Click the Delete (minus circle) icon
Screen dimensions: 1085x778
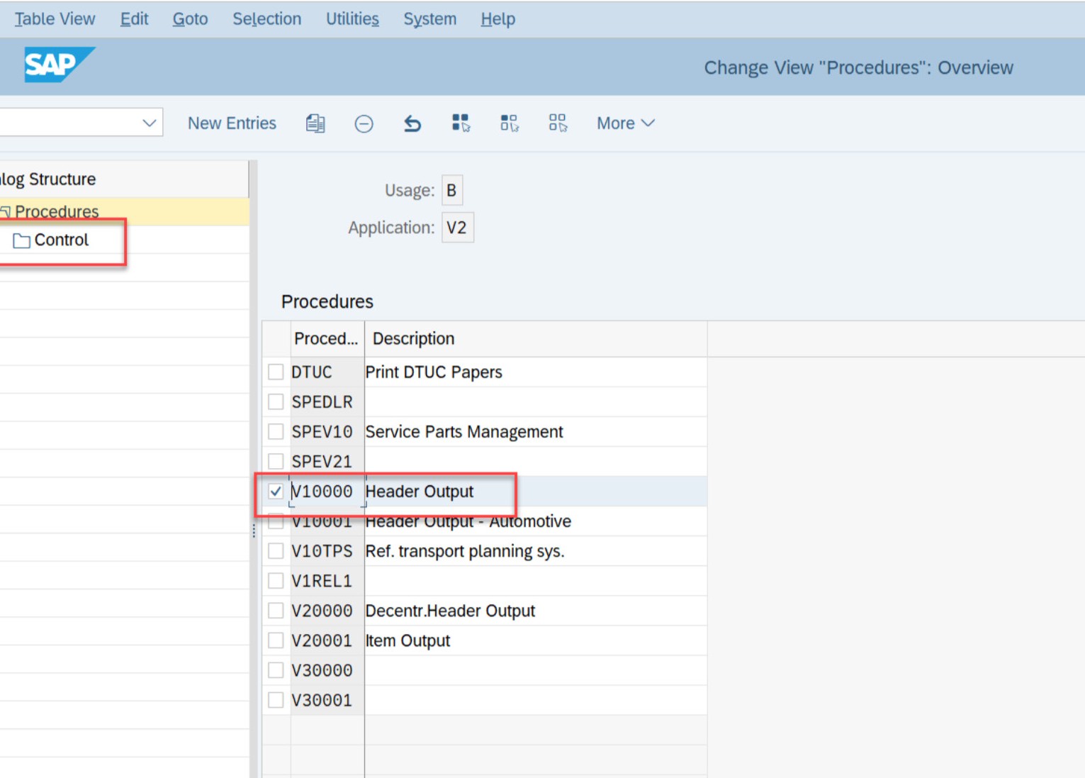click(x=364, y=124)
